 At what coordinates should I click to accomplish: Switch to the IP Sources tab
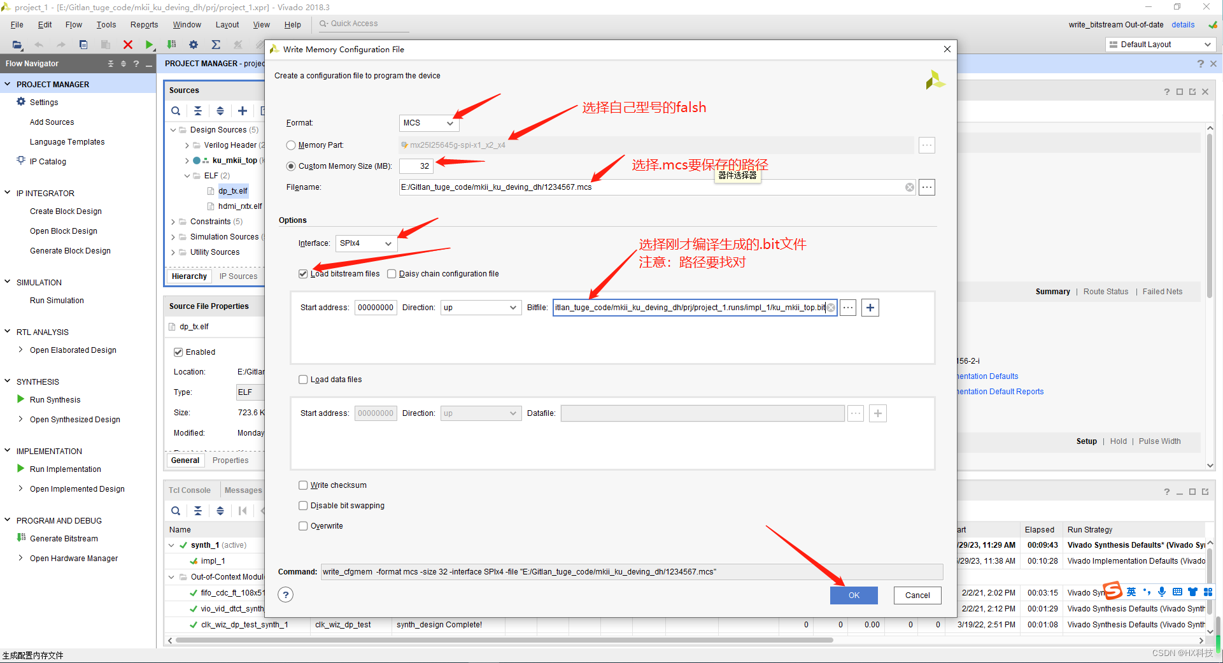coord(238,276)
